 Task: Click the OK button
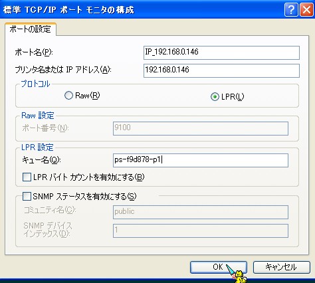click(x=219, y=267)
